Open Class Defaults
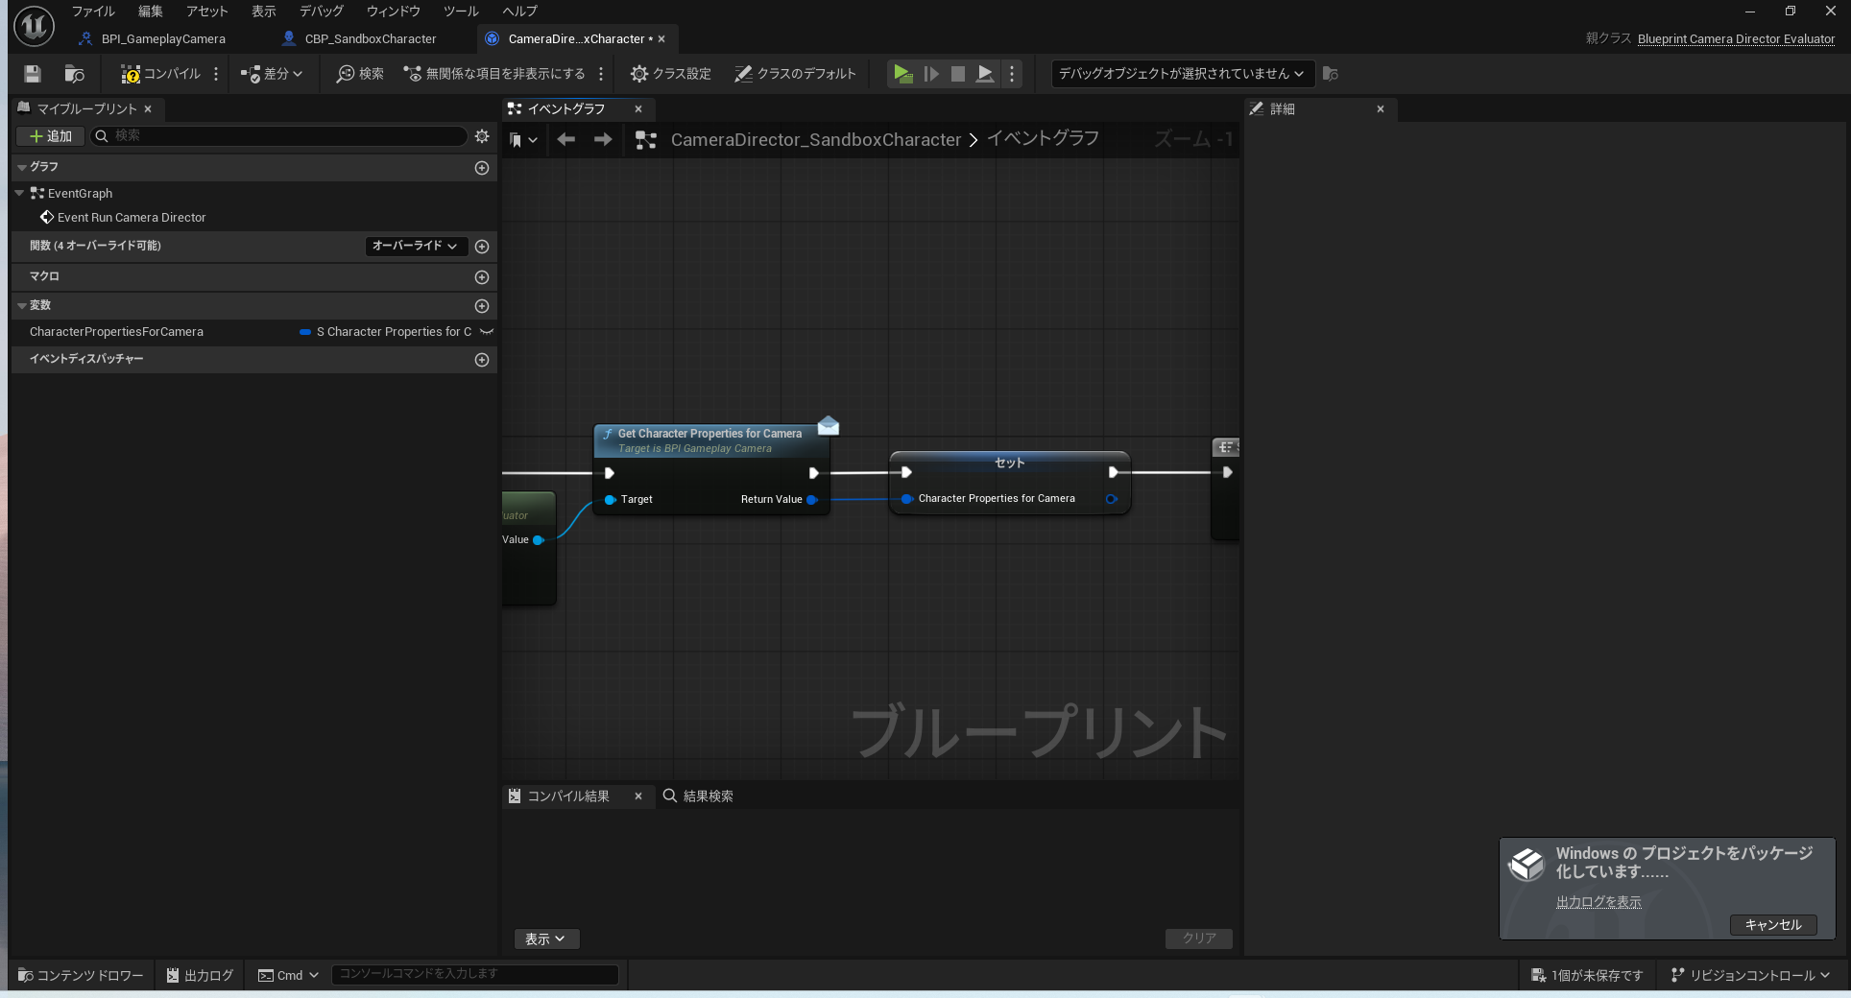Screen dimensions: 1851x998 [x=795, y=74]
